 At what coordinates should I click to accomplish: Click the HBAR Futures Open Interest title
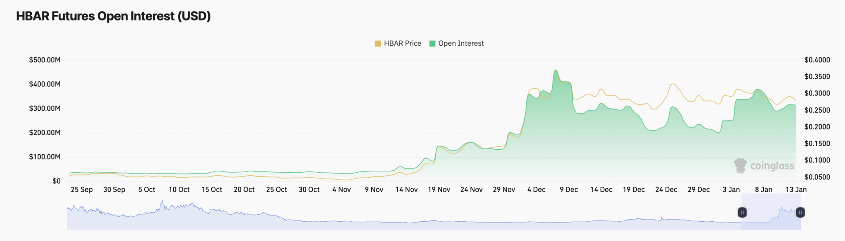tap(113, 16)
